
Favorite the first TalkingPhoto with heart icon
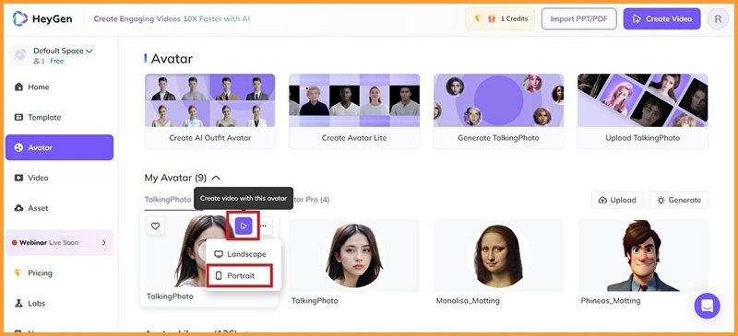pos(155,226)
